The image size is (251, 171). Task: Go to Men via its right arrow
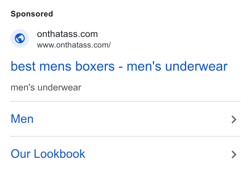[234, 120]
